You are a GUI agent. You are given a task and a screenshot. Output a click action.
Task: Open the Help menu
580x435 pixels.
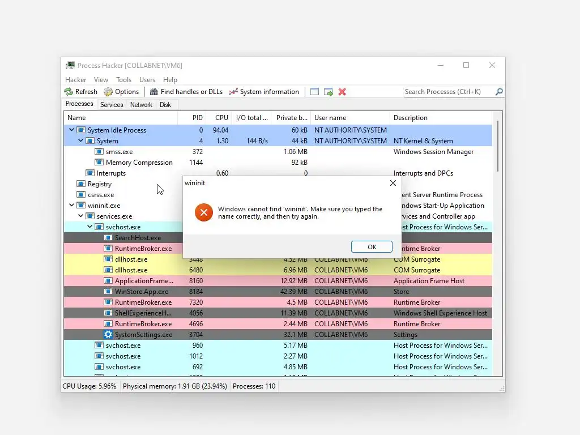tap(170, 79)
